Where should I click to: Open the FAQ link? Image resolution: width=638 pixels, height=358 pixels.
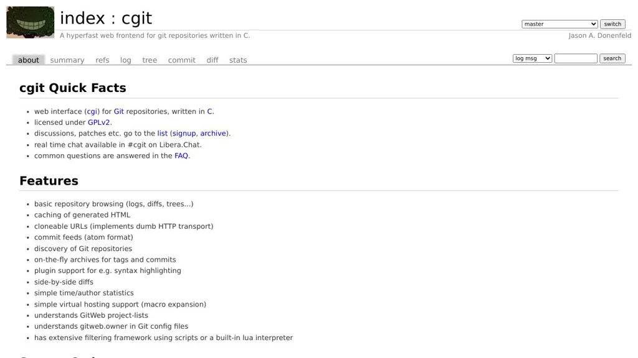coord(181,156)
